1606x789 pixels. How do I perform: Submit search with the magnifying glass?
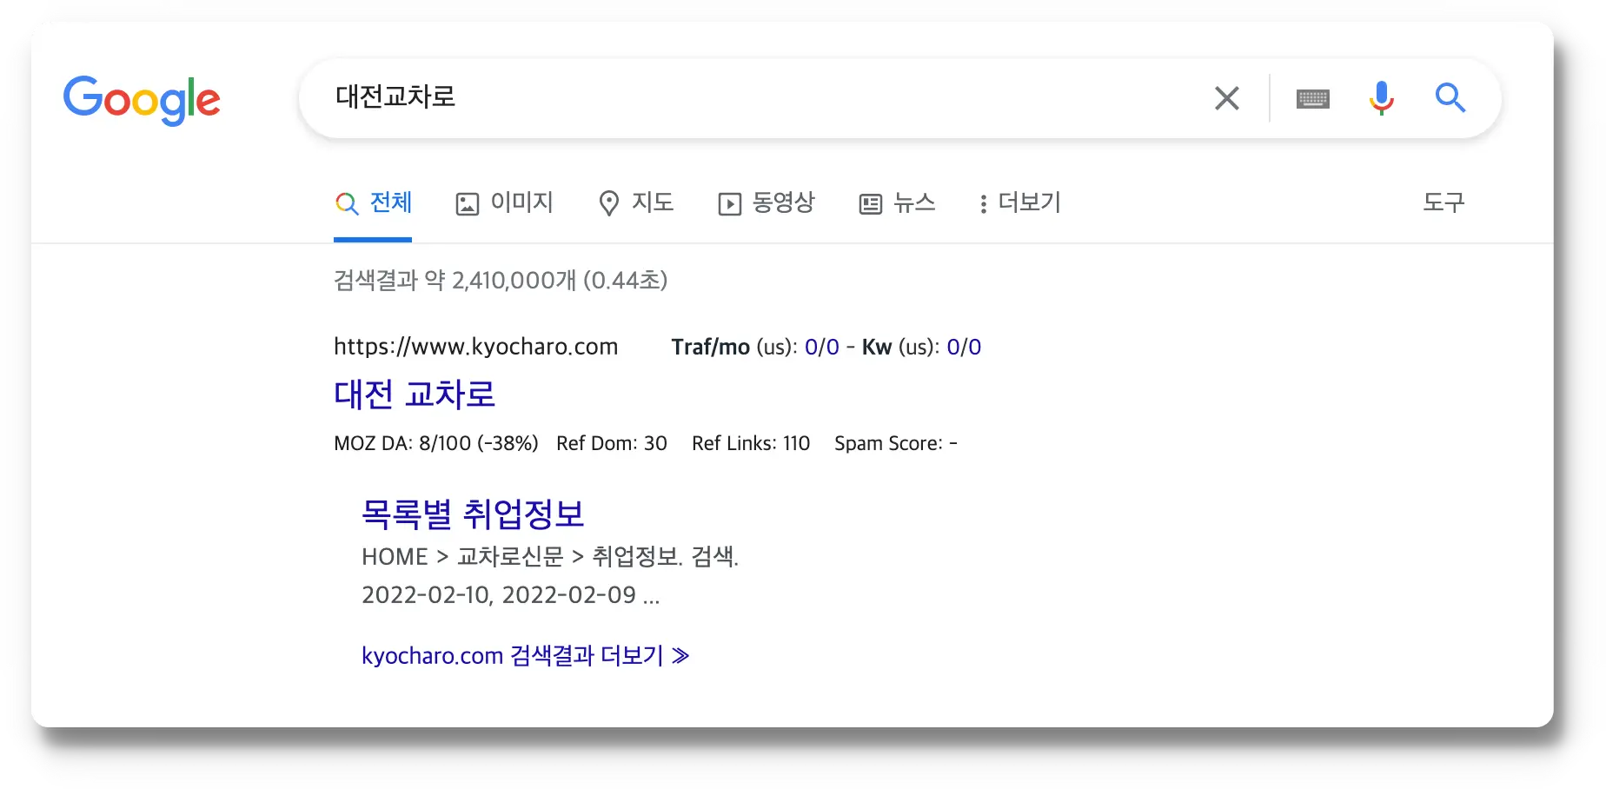1450,98
